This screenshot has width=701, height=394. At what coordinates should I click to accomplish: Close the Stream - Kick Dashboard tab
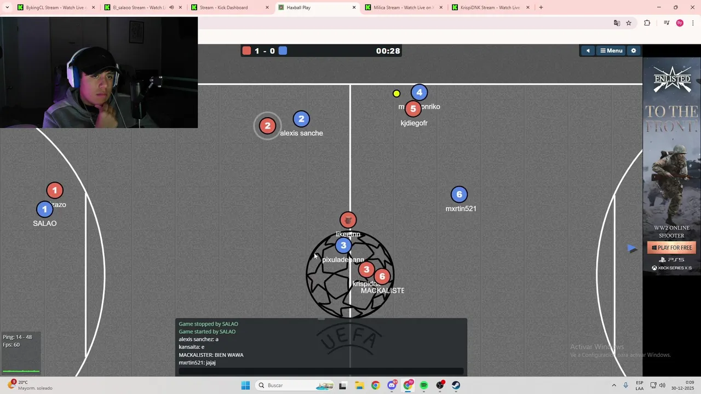coord(267,8)
